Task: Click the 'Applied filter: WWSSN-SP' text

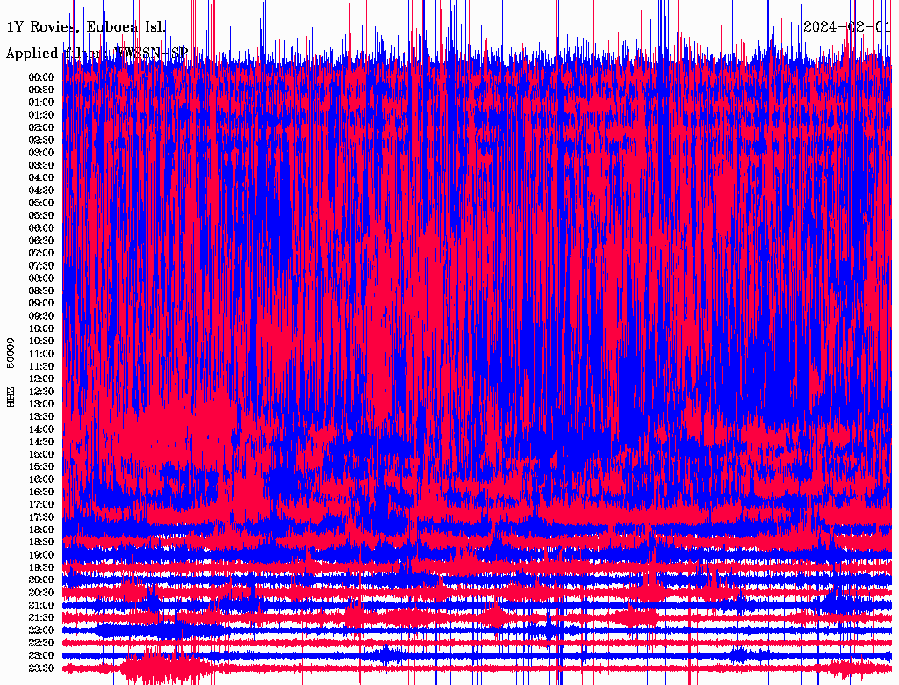Action: click(x=97, y=54)
